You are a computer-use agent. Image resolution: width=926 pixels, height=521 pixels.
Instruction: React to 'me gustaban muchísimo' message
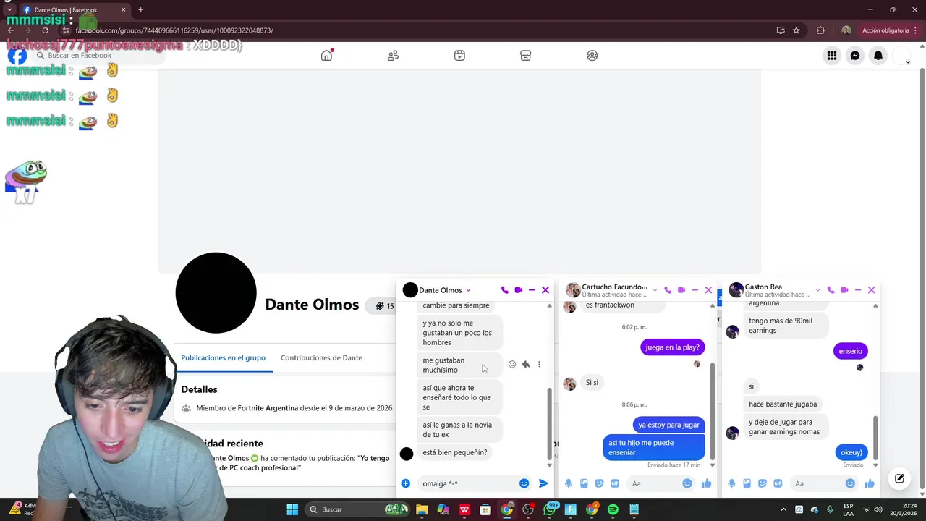(x=512, y=365)
